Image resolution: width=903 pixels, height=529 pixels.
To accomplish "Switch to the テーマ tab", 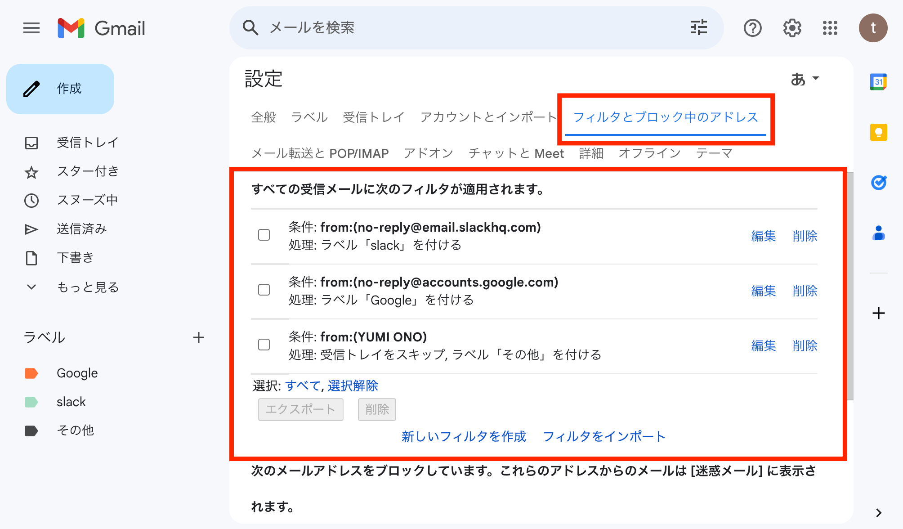I will click(x=714, y=153).
